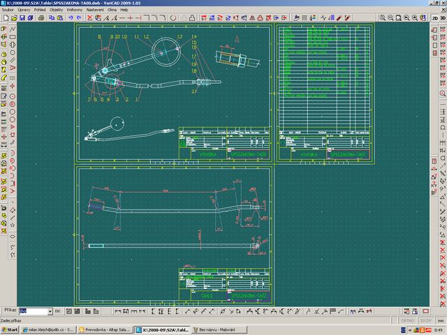Switch to milan.klejch@pslib.cz taskbar window
447x335 pixels.
click(x=48, y=330)
